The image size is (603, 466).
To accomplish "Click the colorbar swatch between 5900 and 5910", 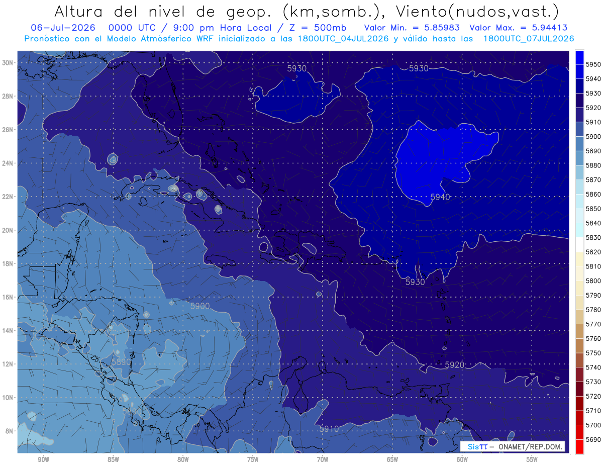I will 579,129.
